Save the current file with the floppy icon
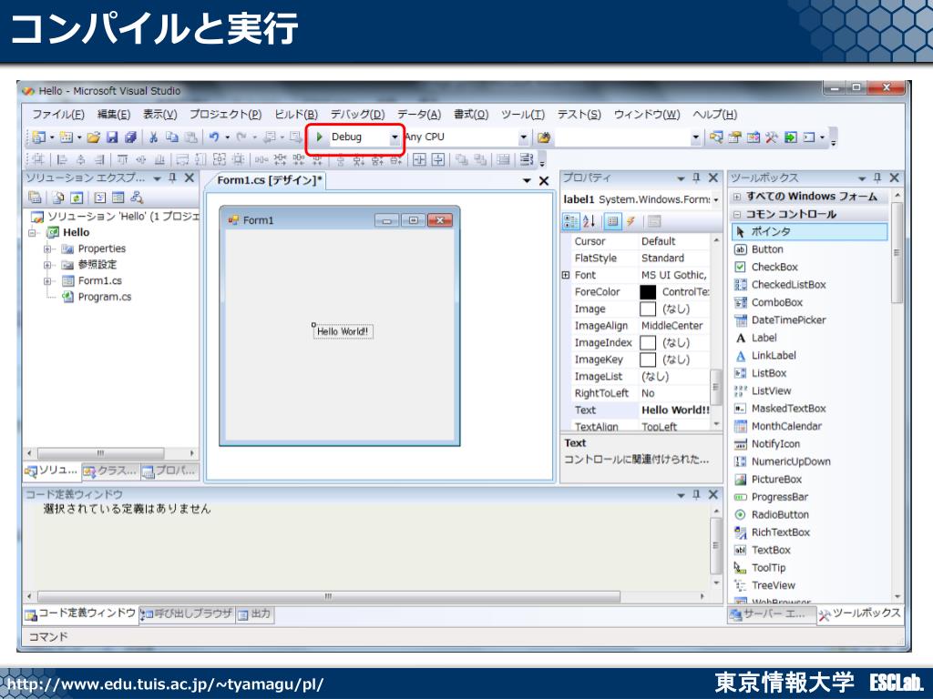933x699 pixels. point(112,137)
